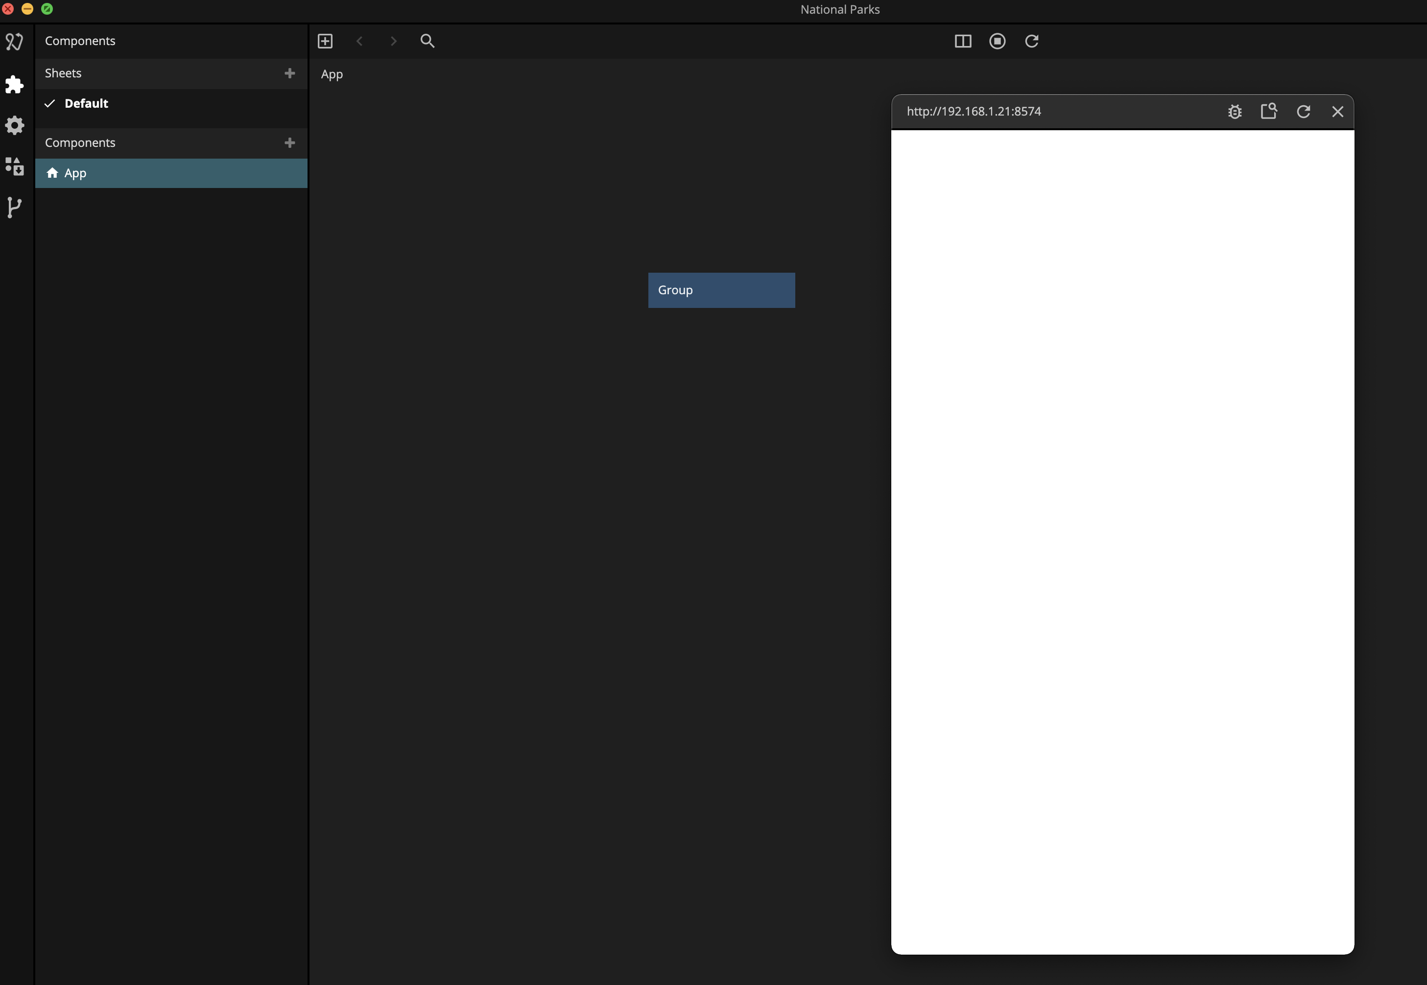
Task: Click the preview URL address field
Action: pyautogui.click(x=974, y=112)
